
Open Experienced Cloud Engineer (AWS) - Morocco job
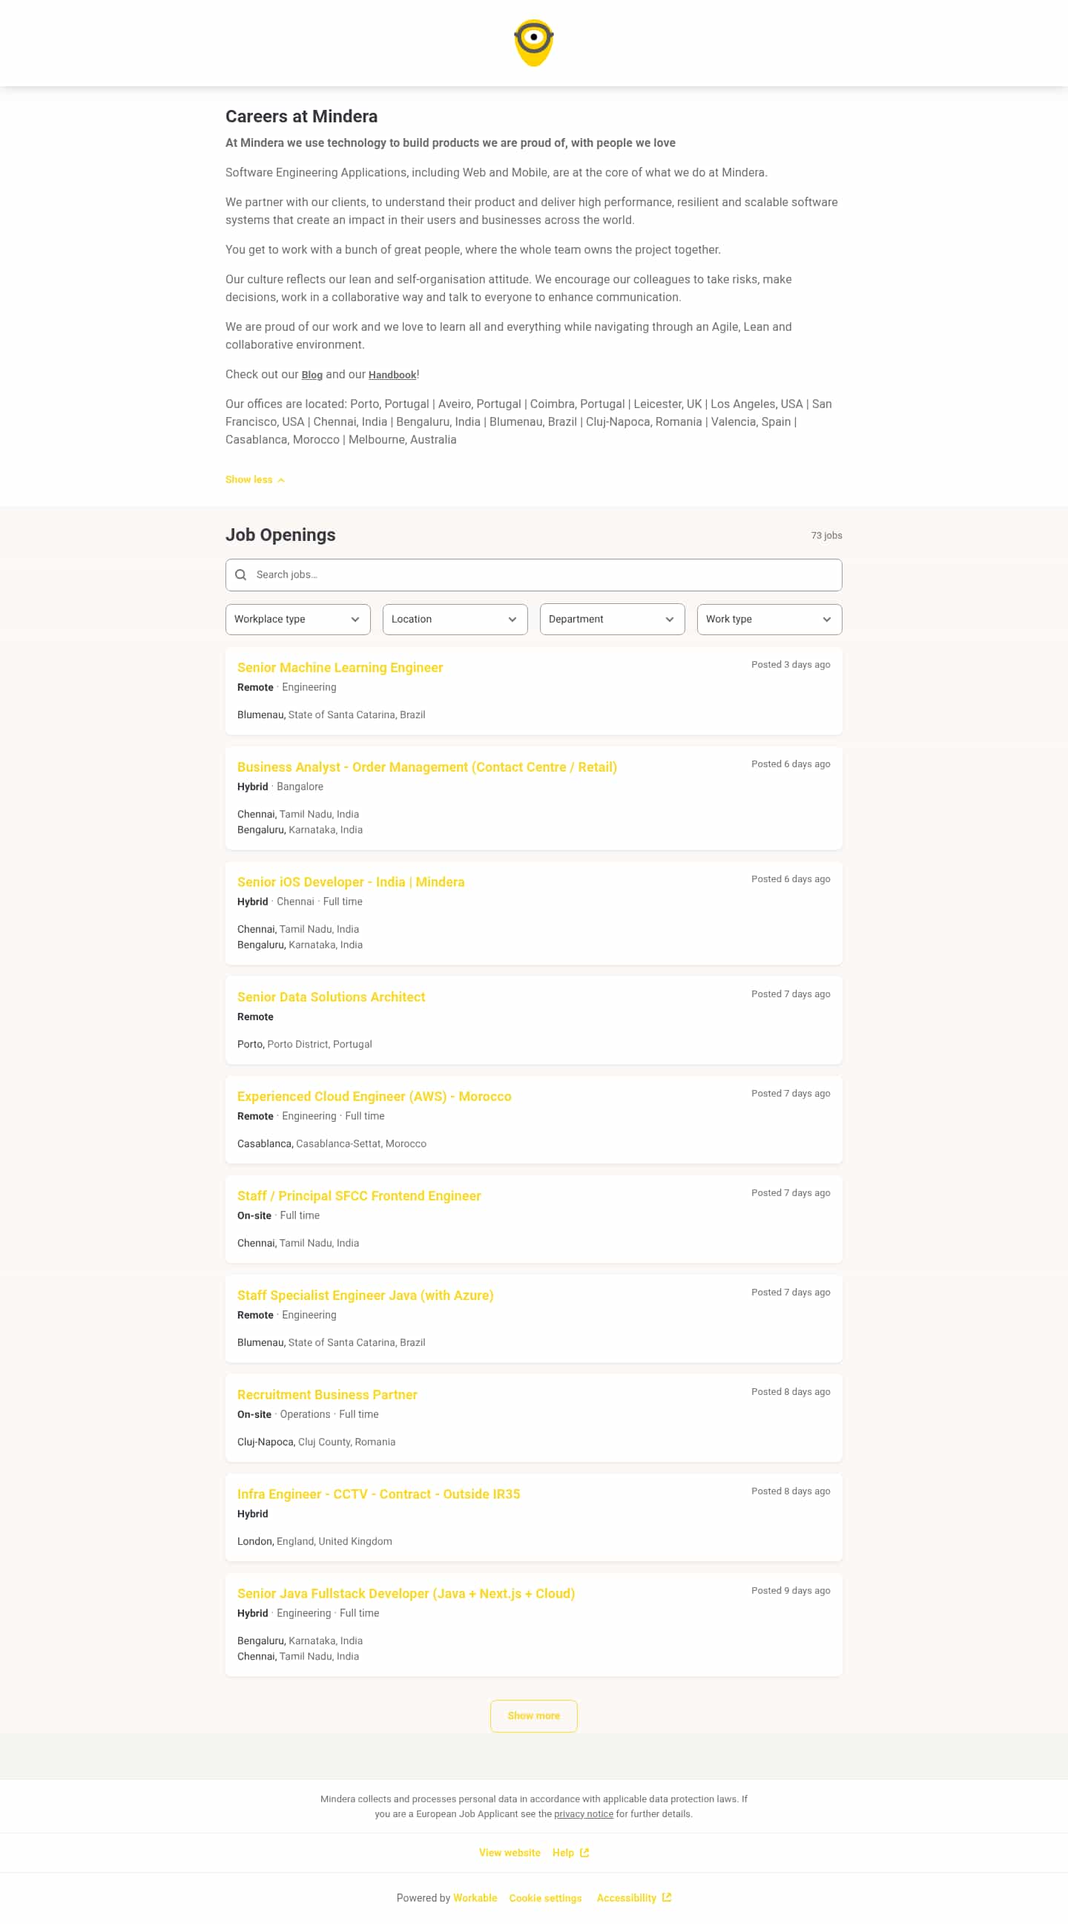click(x=374, y=1096)
